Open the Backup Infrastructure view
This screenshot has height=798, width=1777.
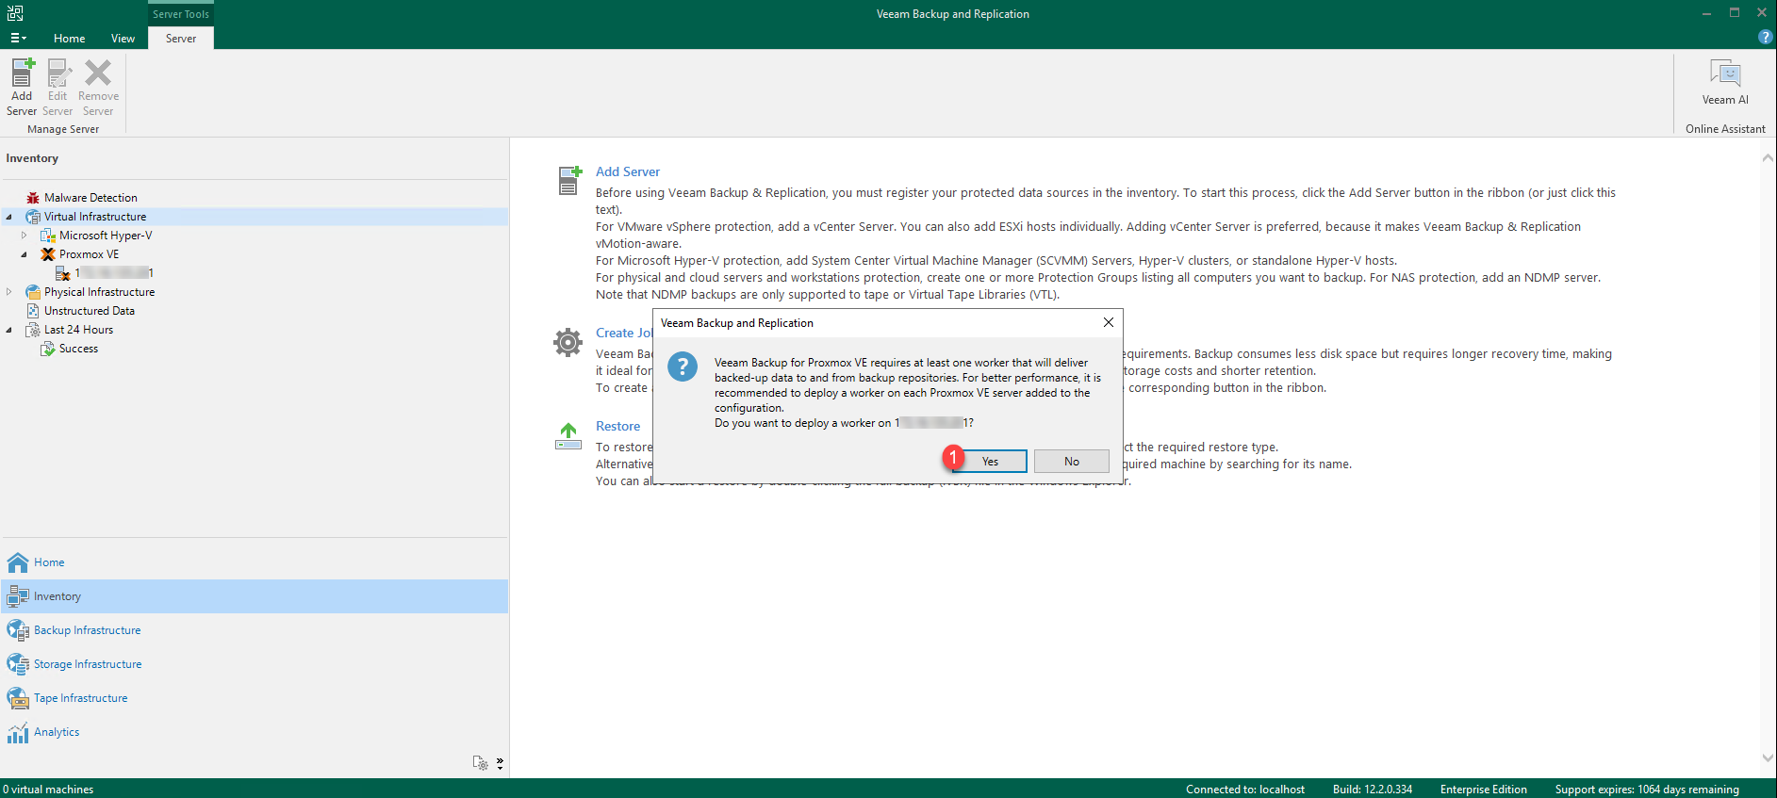click(255, 630)
